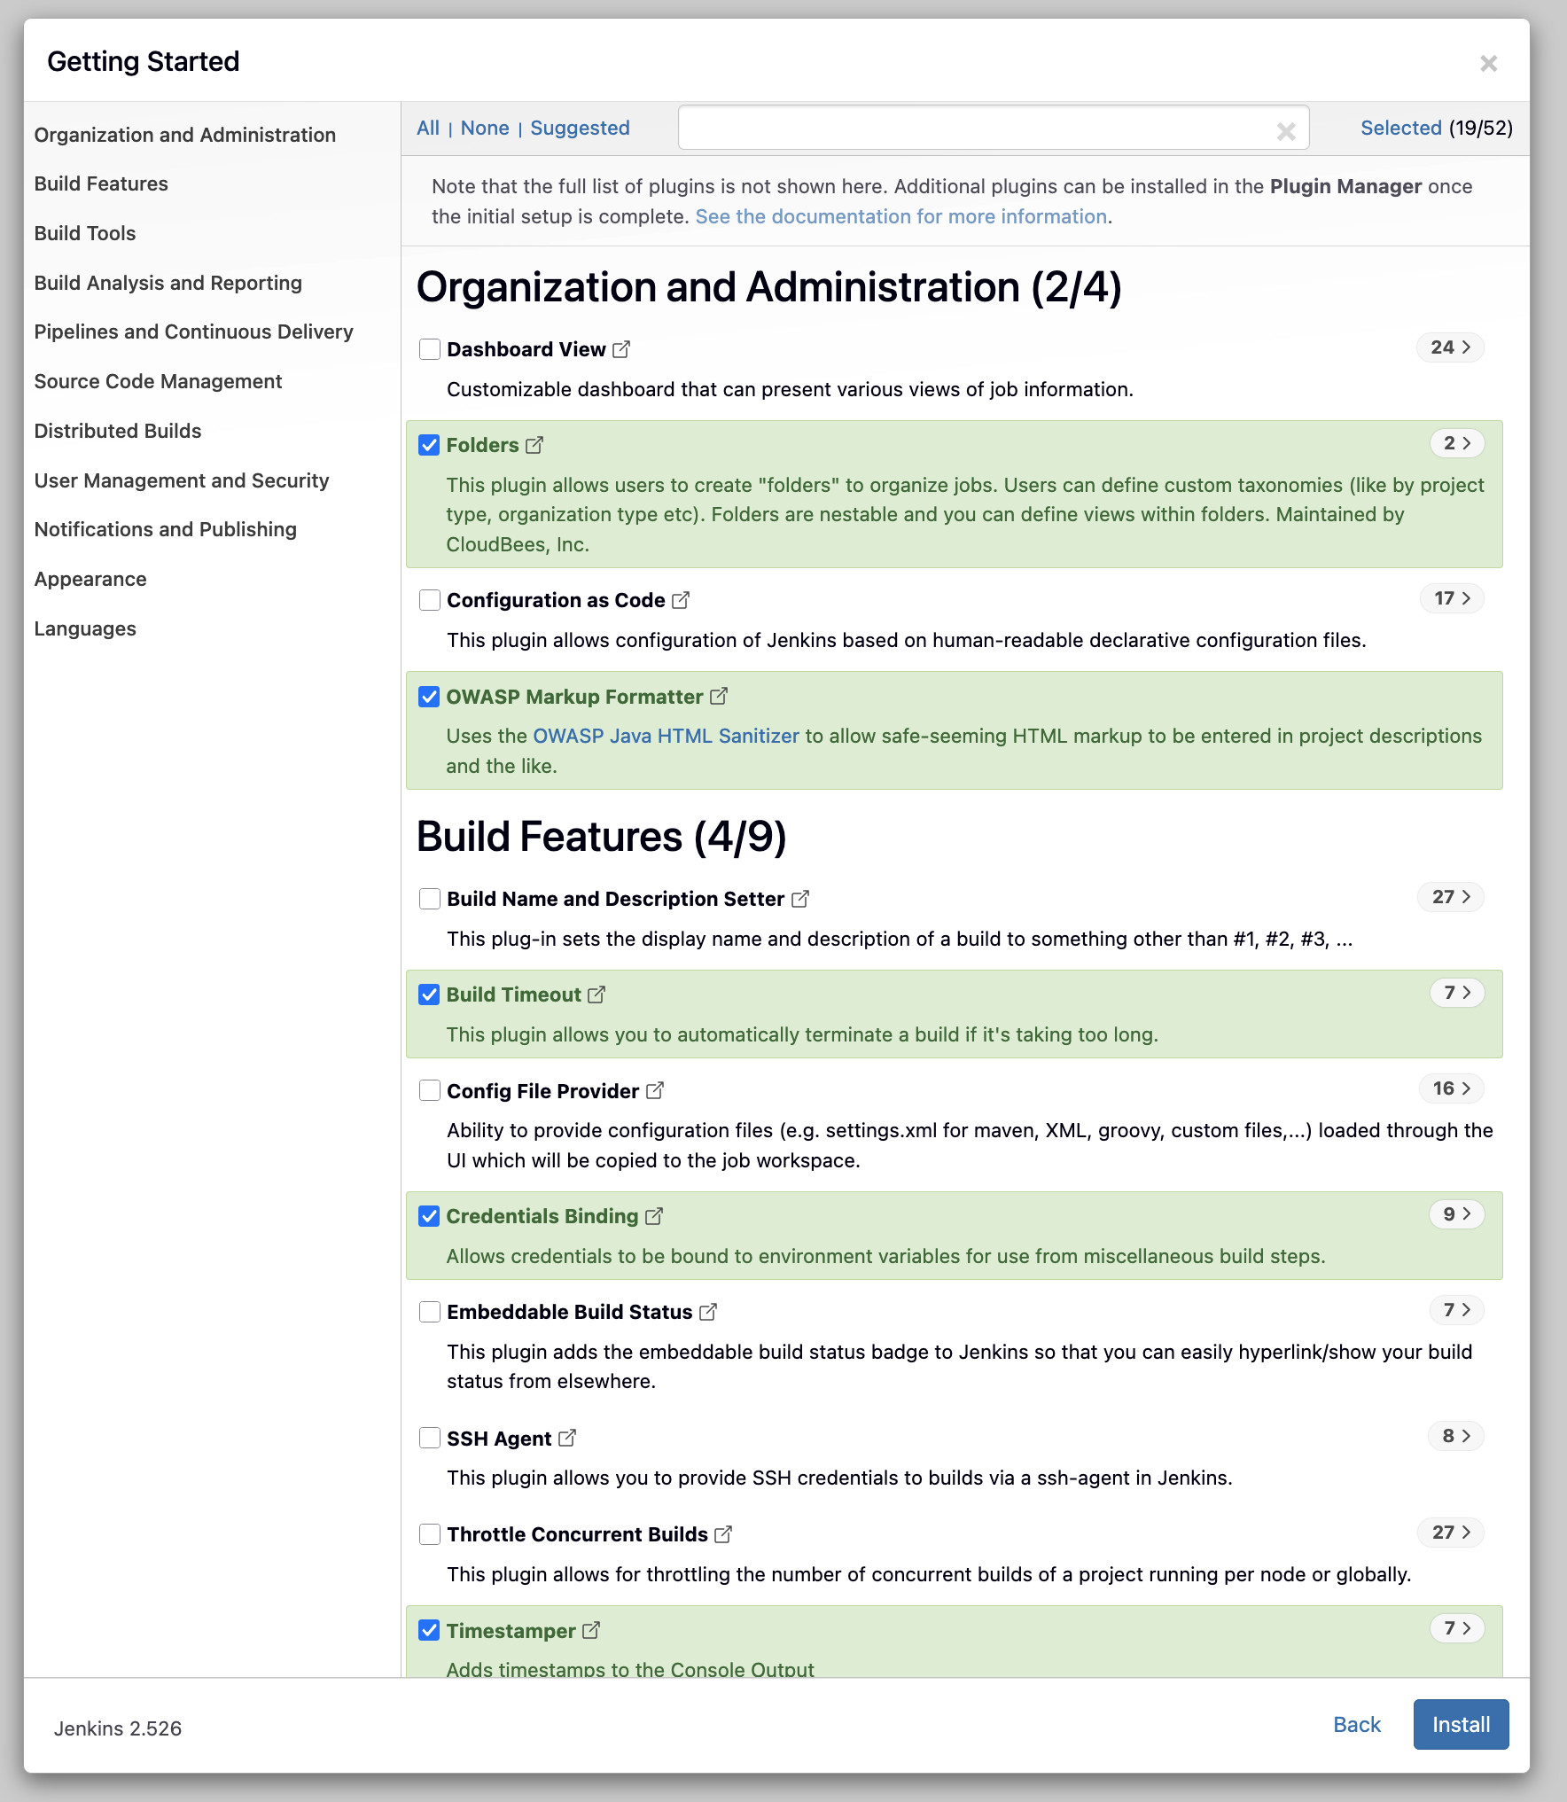Select the Suggested plugins link
1567x1802 pixels.
pos(580,128)
